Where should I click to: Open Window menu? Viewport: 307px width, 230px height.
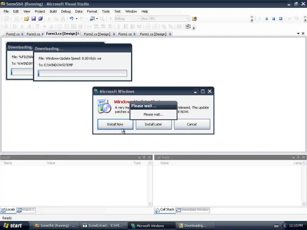[131, 11]
